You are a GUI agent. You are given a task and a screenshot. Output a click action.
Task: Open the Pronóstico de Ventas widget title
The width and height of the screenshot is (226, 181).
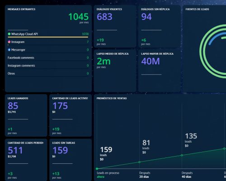tap(112, 98)
